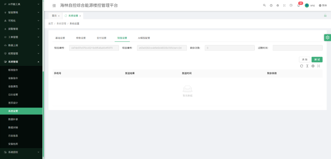Image resolution: width=331 pixels, height=159 pixels.
Task: Expand the 报警管理 menu chevron
Action: [38, 29]
